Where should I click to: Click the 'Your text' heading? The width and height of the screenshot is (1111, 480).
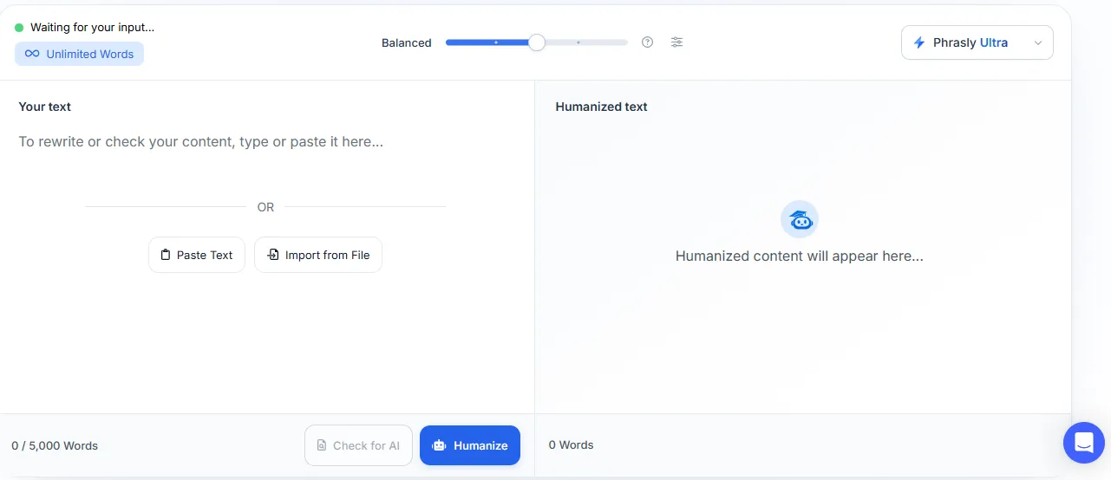point(45,107)
